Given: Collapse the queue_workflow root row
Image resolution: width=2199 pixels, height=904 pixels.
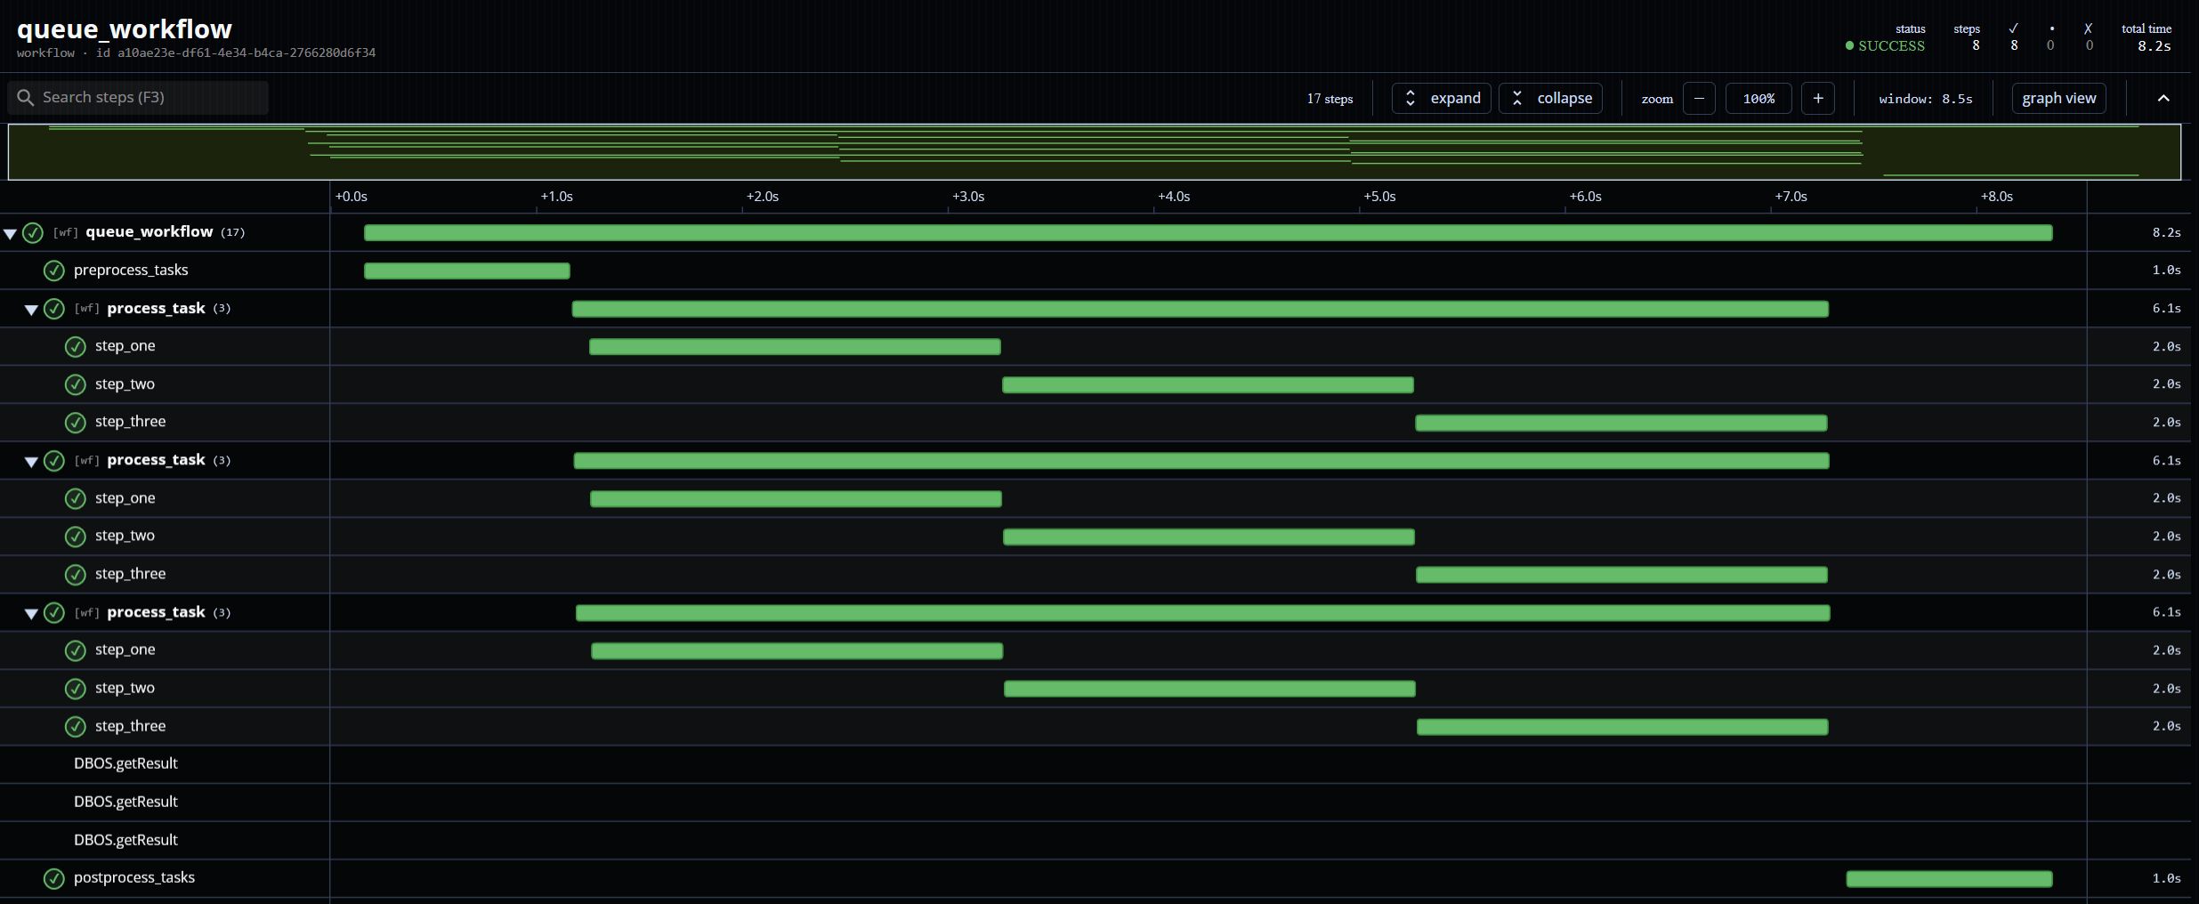Looking at the screenshot, I should (11, 233).
